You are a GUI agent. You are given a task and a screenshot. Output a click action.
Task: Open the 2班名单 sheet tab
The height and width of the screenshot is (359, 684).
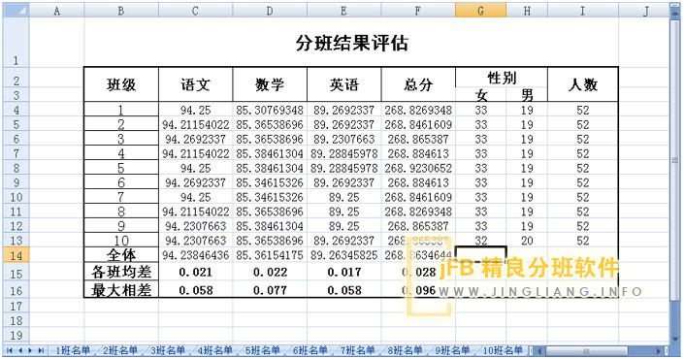(120, 350)
